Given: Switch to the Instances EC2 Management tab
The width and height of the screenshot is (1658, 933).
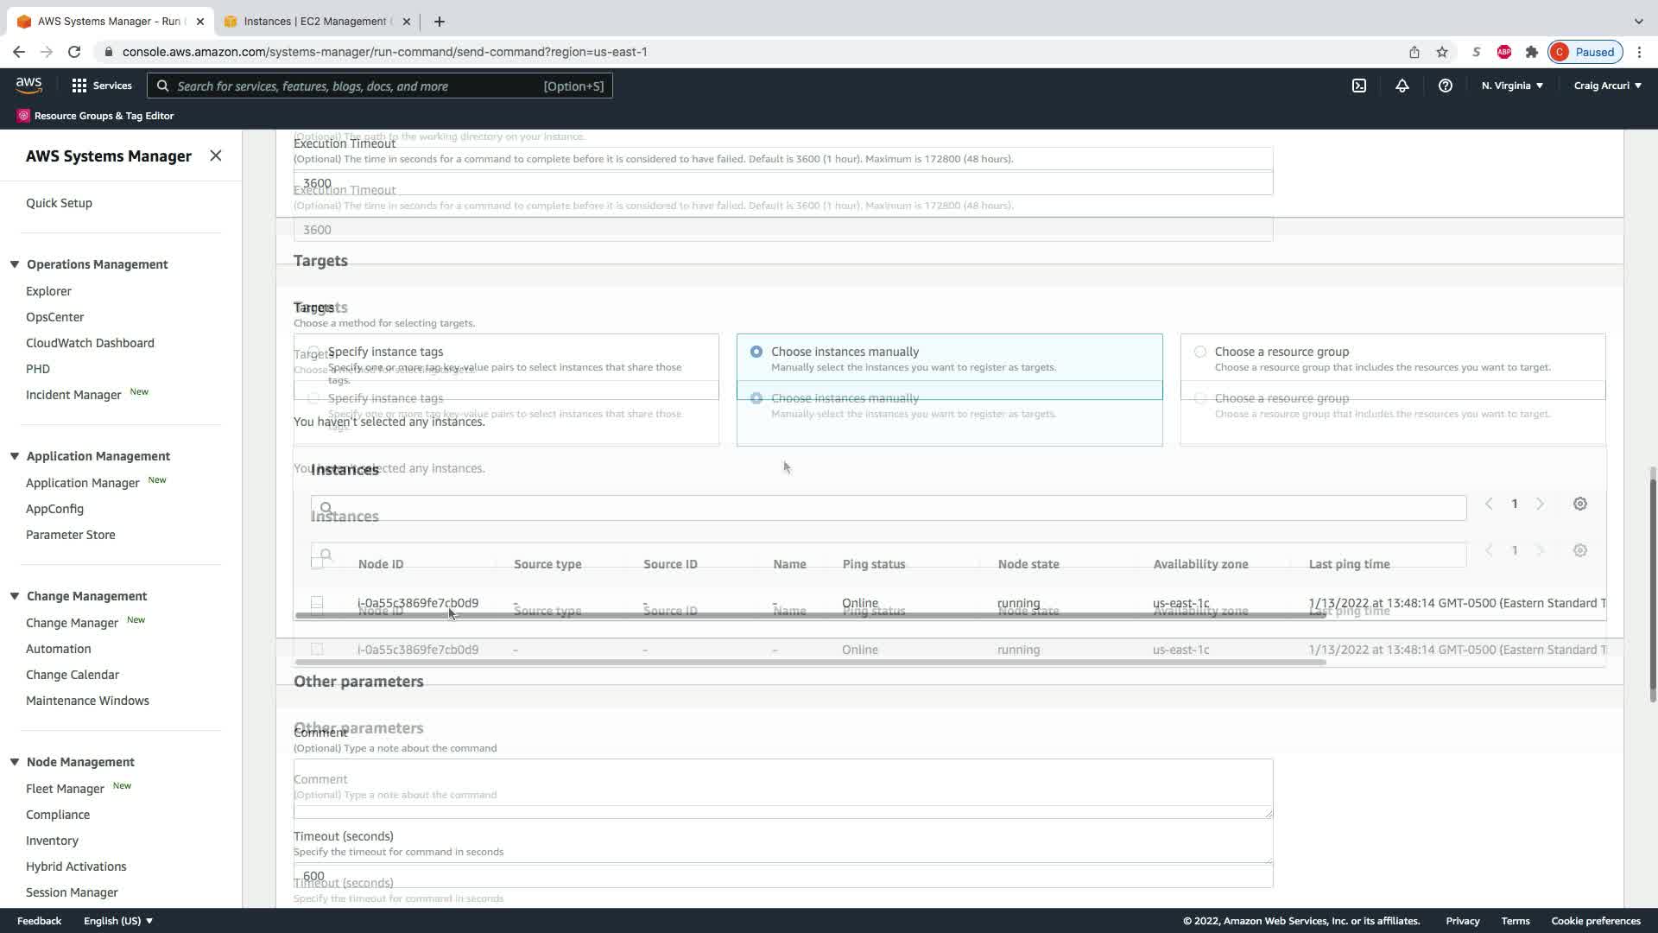Looking at the screenshot, I should 315,21.
